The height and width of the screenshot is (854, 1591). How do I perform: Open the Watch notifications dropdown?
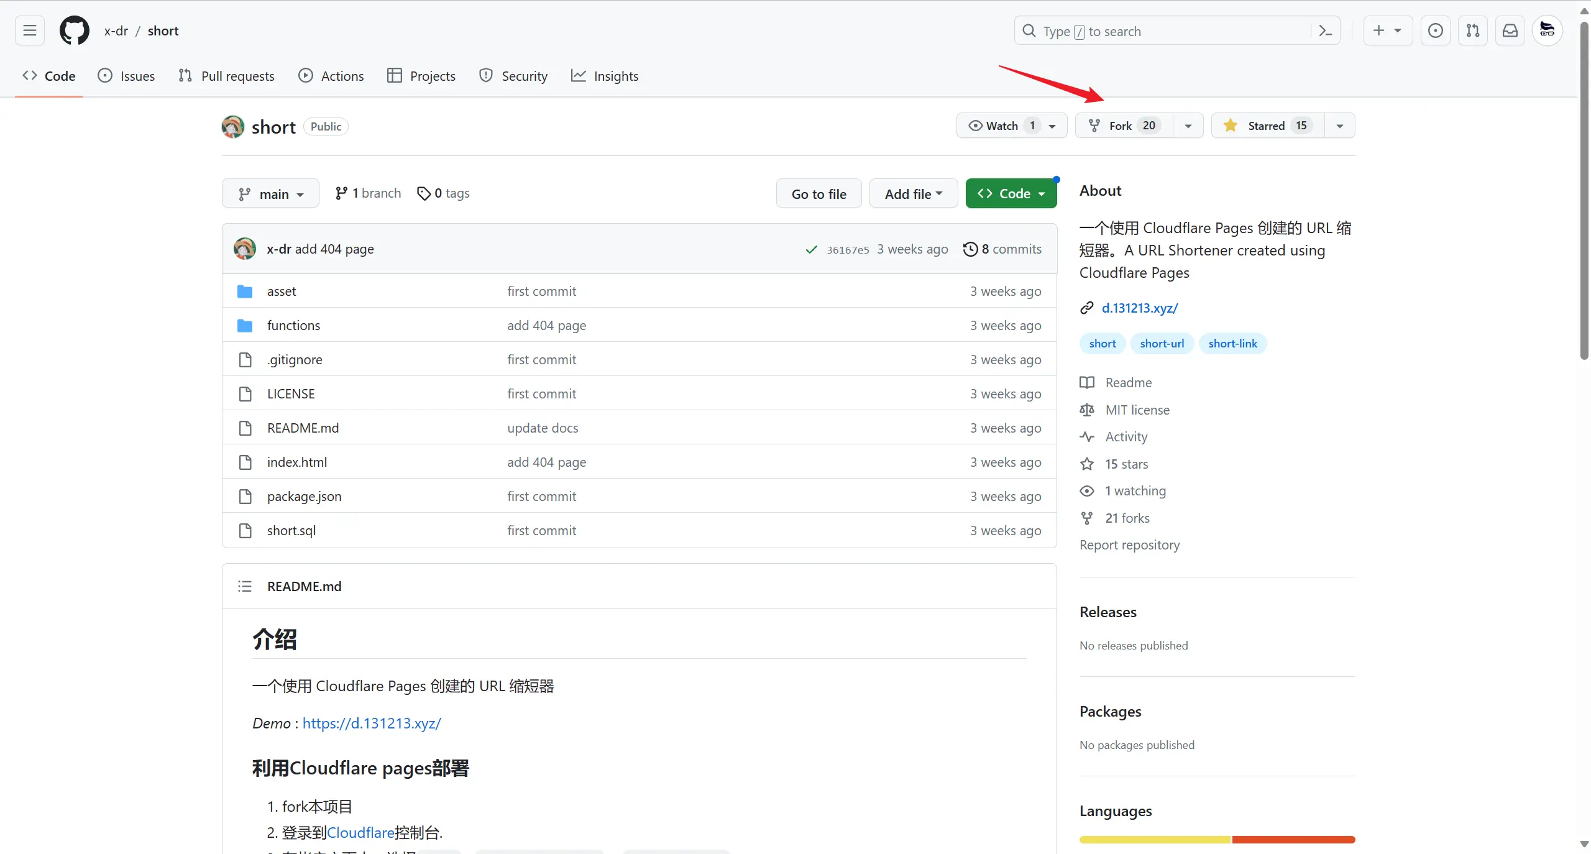pos(1012,126)
